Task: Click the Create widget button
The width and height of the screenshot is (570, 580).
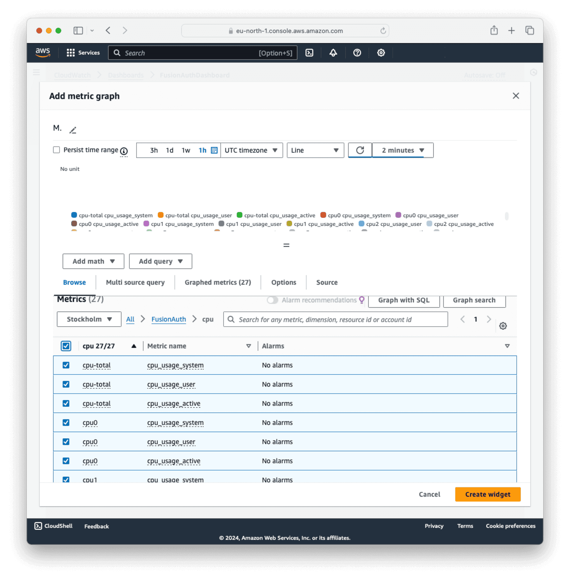Action: click(x=488, y=494)
